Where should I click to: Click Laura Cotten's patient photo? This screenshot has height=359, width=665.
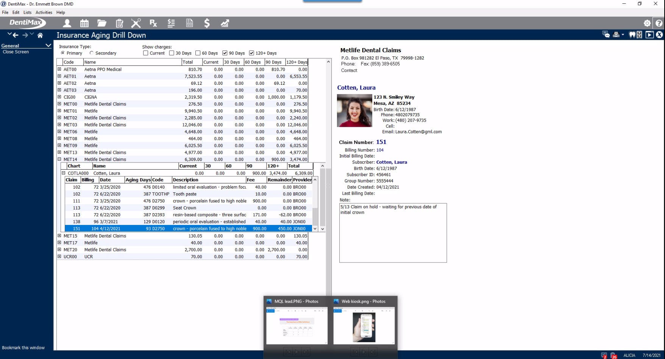pos(354,111)
